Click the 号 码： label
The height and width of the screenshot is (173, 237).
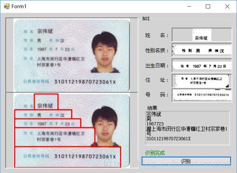(157, 95)
